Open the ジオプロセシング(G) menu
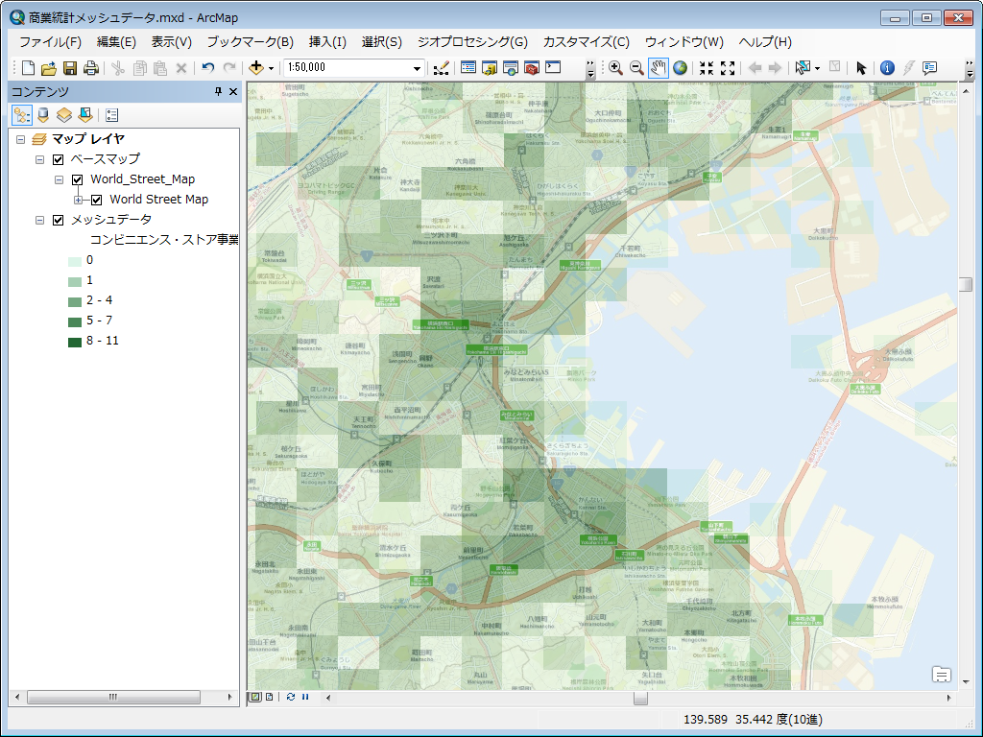983x737 pixels. [x=472, y=42]
